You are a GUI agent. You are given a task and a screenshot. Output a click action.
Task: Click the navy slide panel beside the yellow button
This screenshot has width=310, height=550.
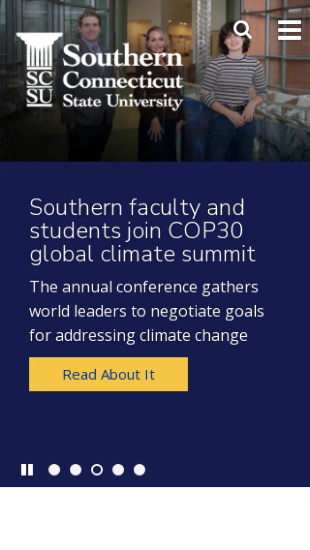(243, 374)
